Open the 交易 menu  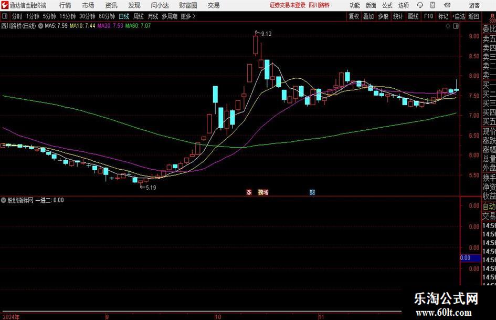214,5
